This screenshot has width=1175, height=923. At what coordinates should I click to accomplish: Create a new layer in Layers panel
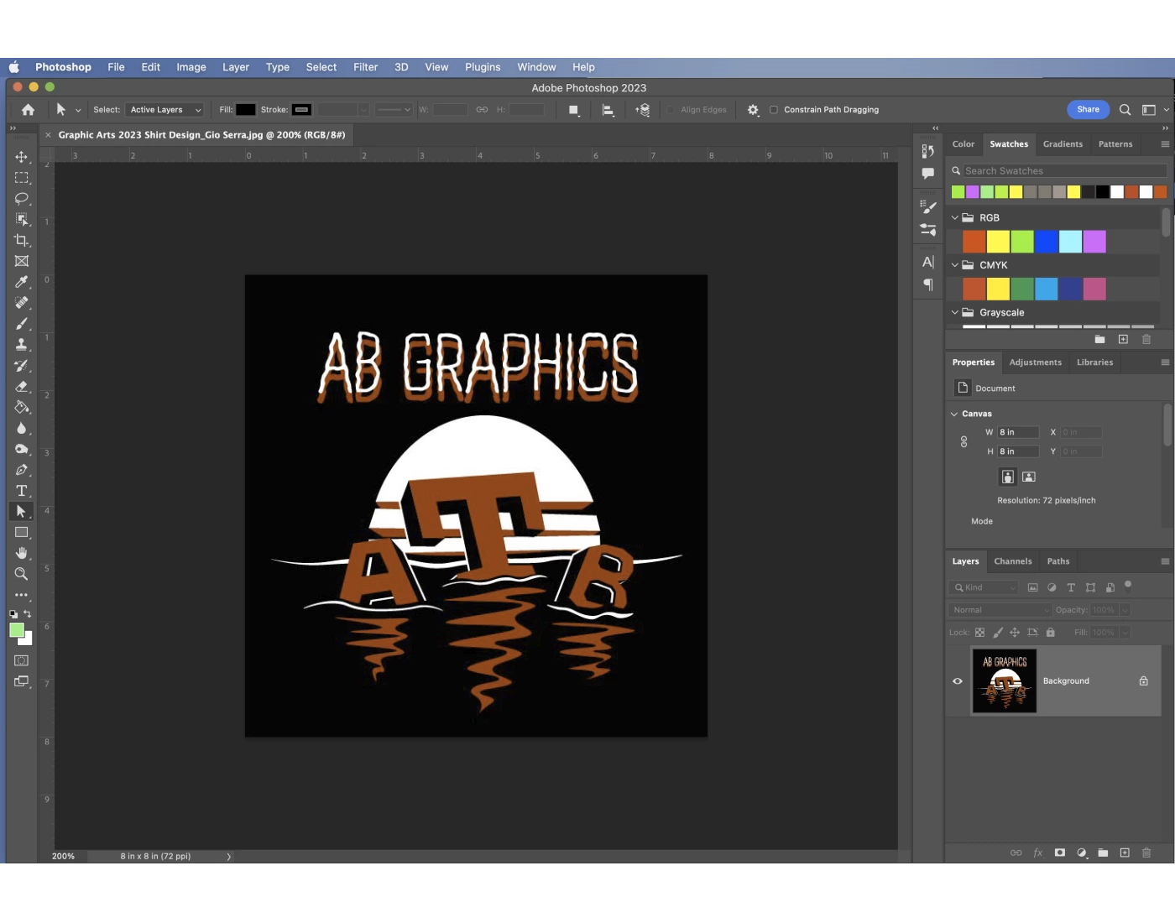(x=1125, y=853)
